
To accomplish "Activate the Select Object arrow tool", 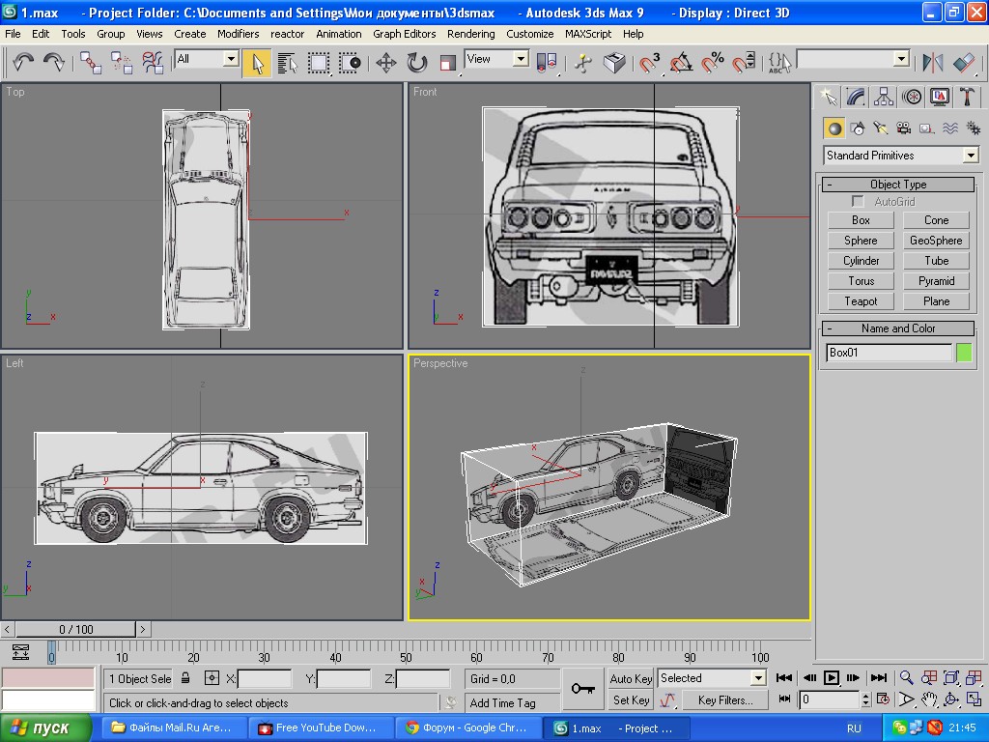I will pyautogui.click(x=257, y=63).
